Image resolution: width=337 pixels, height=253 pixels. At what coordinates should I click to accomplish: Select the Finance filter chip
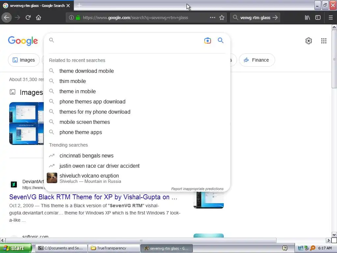click(257, 60)
